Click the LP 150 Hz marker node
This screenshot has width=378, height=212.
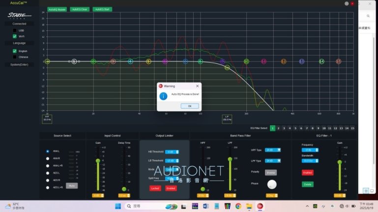[x=227, y=67]
